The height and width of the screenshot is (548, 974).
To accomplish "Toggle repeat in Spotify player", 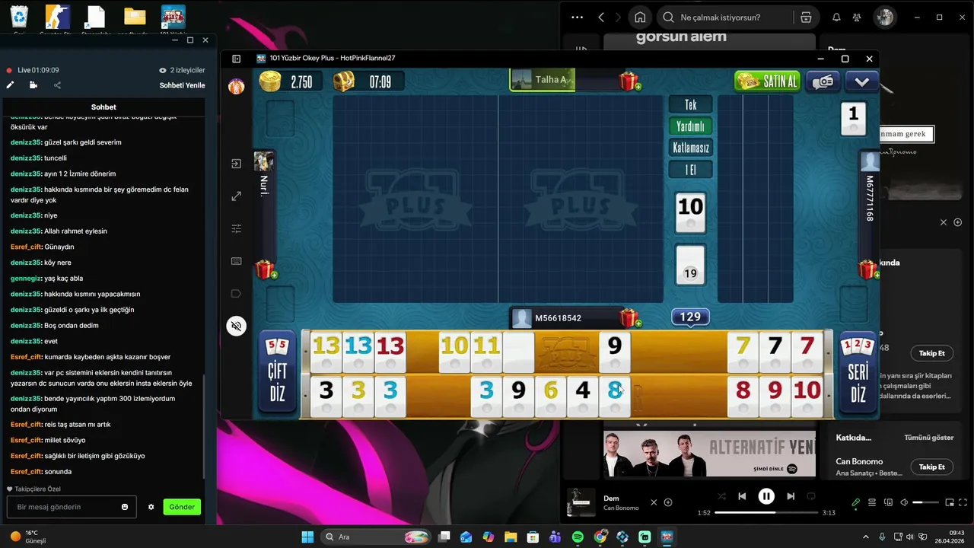I will tap(811, 496).
